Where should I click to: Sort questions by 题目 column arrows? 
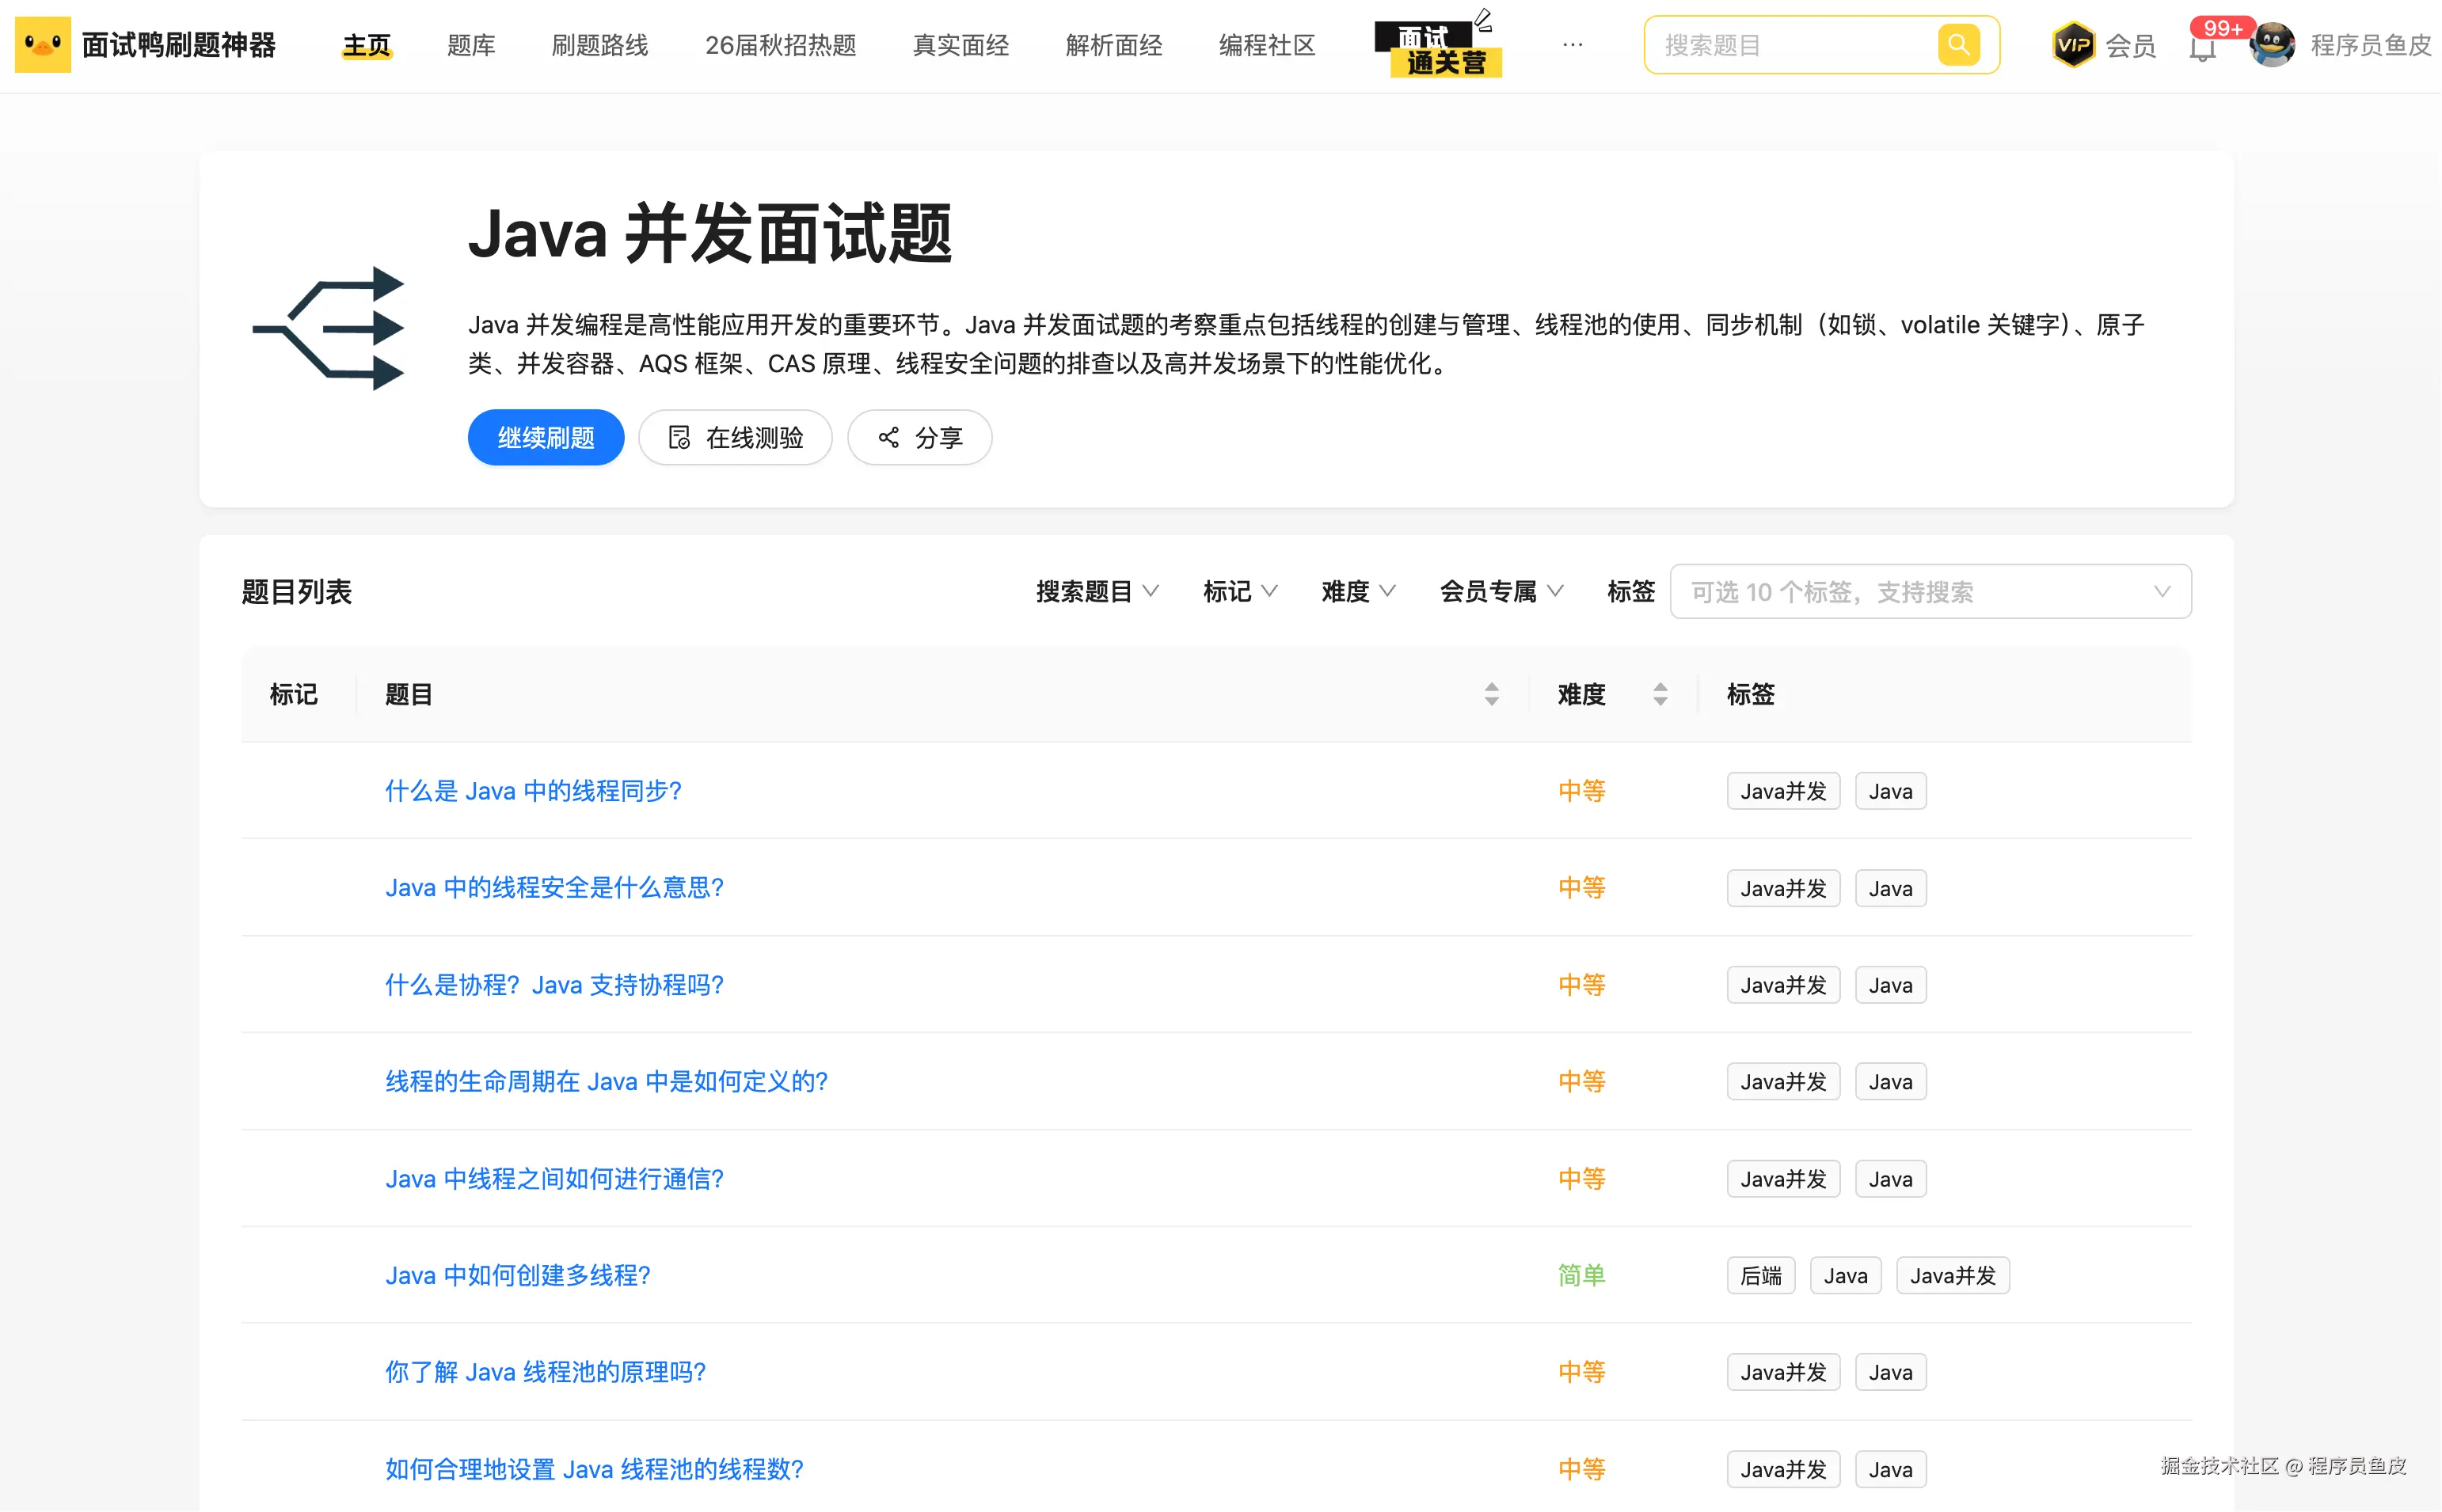click(1491, 694)
